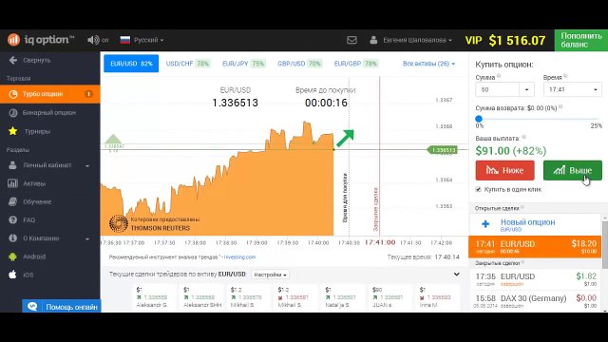This screenshot has height=342, width=608.
Task: Select open deal 17:41 EUR/USD
Action: (535, 247)
